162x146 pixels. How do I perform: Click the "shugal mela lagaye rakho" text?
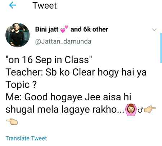coord(65,110)
